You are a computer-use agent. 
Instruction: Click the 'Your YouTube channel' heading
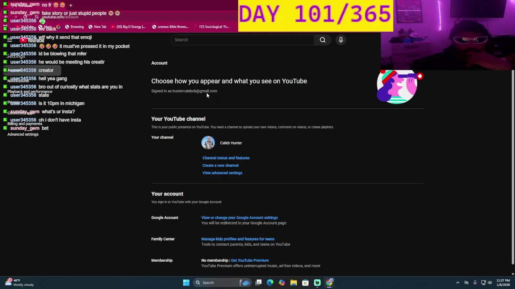pos(178,119)
